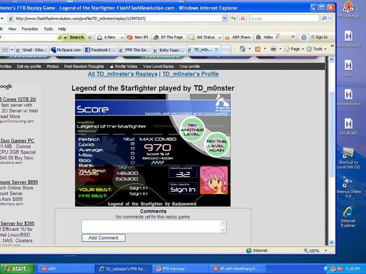366x274 pixels.
Task: Click the Refresh page icon
Action: coord(233,18)
